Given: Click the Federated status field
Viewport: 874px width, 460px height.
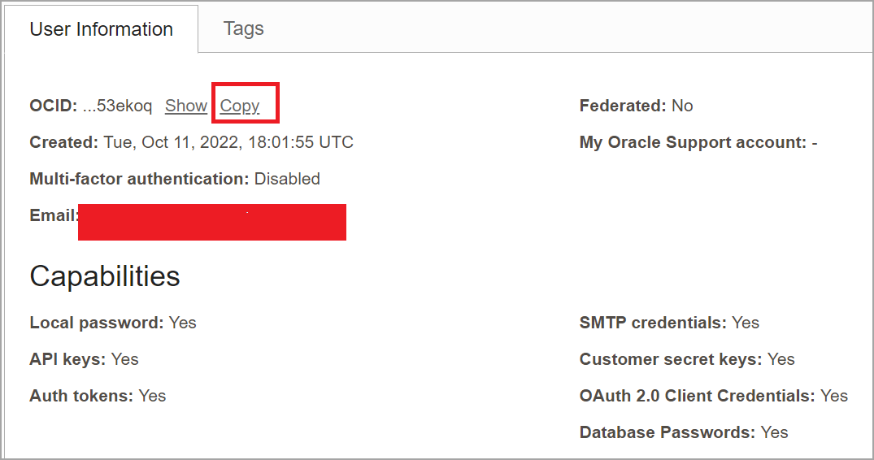Looking at the screenshot, I should [636, 106].
